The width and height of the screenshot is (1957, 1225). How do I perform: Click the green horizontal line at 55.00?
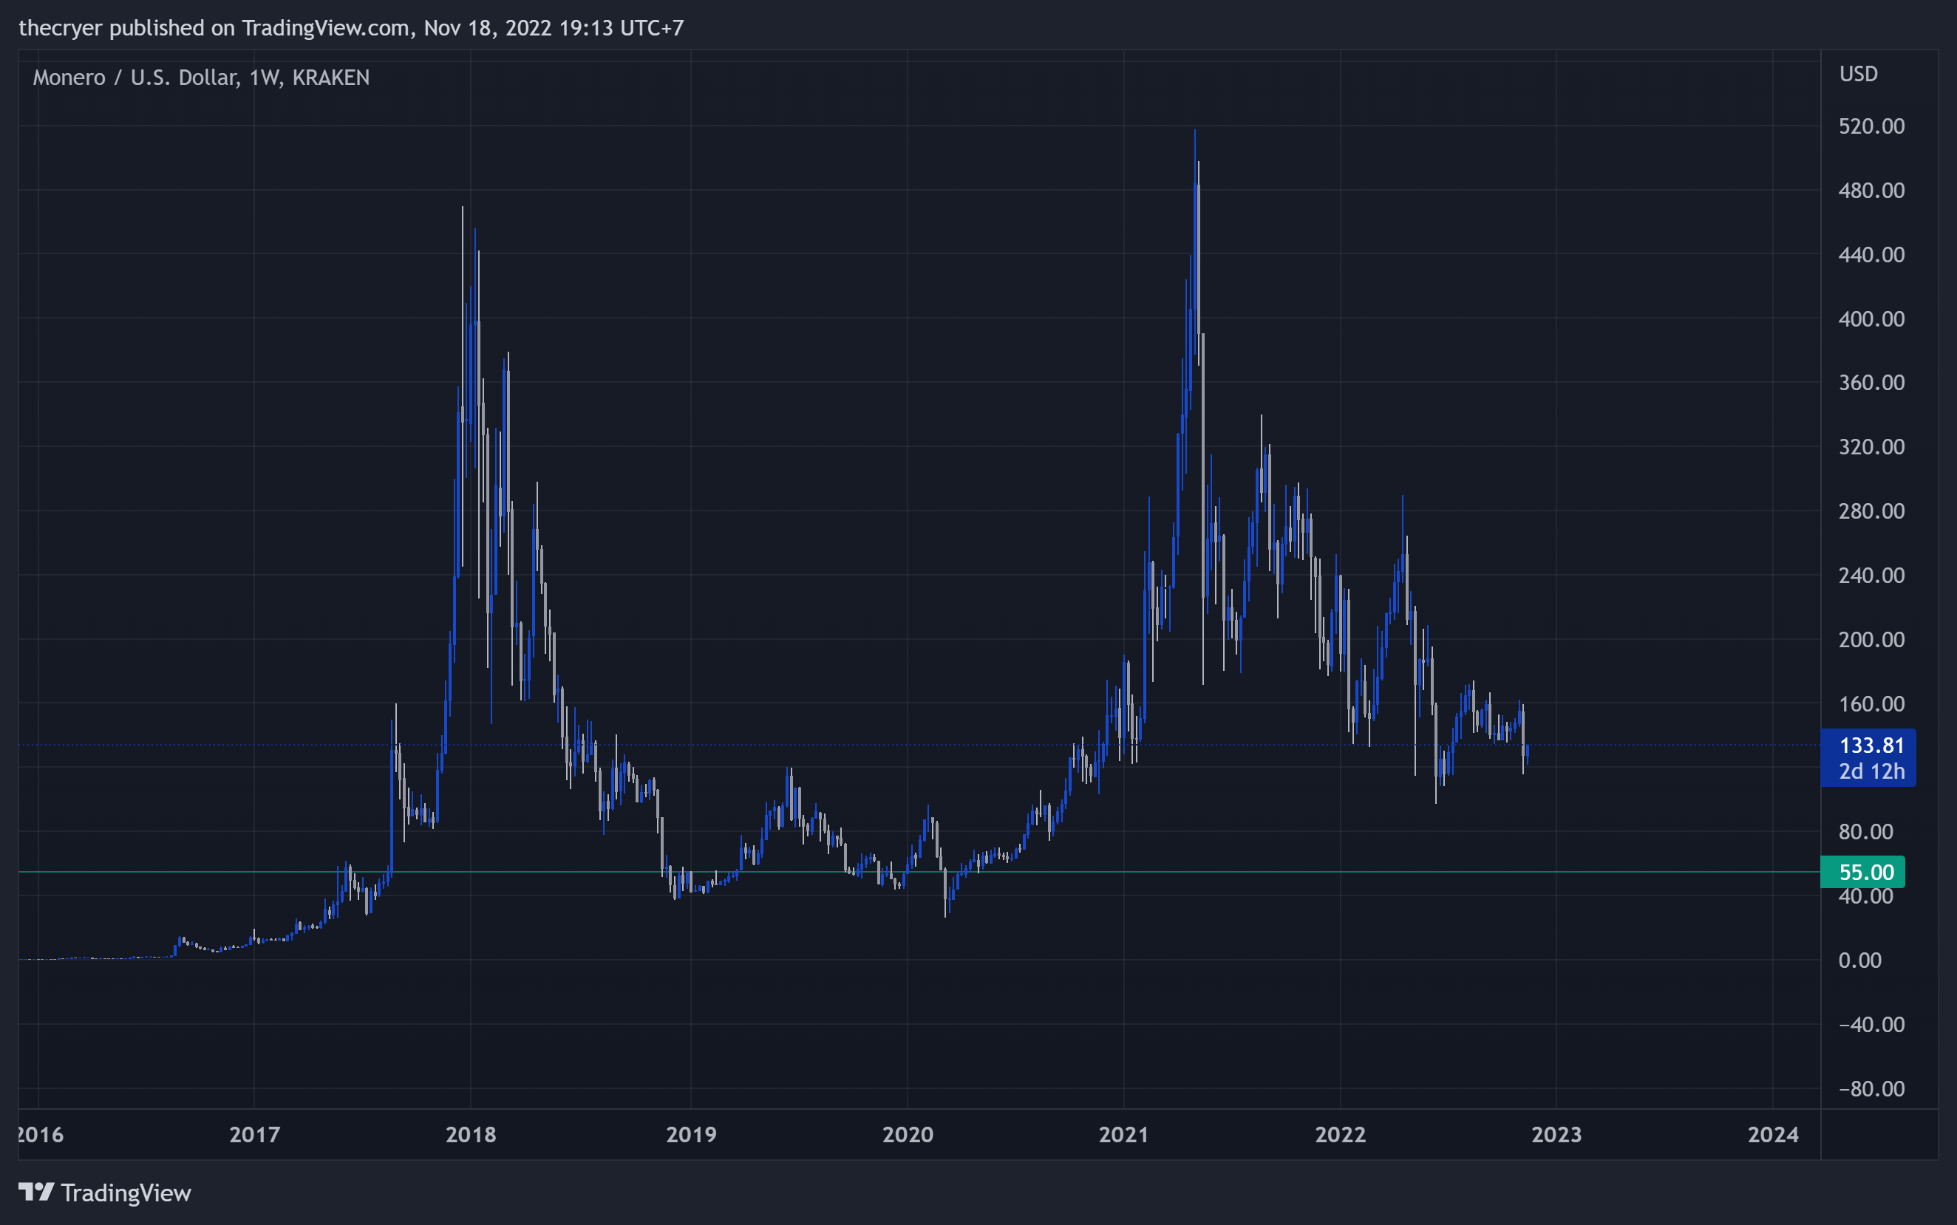919,872
